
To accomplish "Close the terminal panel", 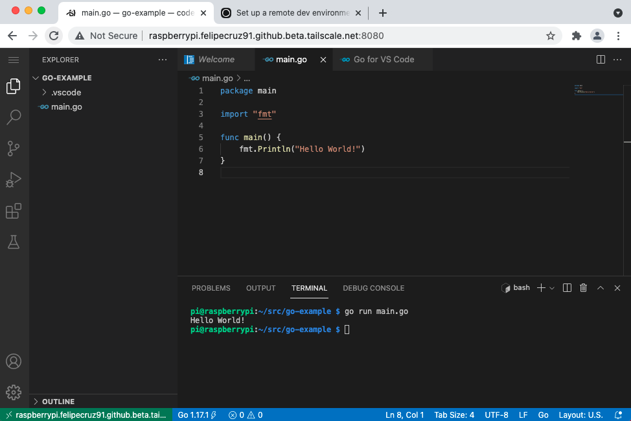I will click(617, 287).
